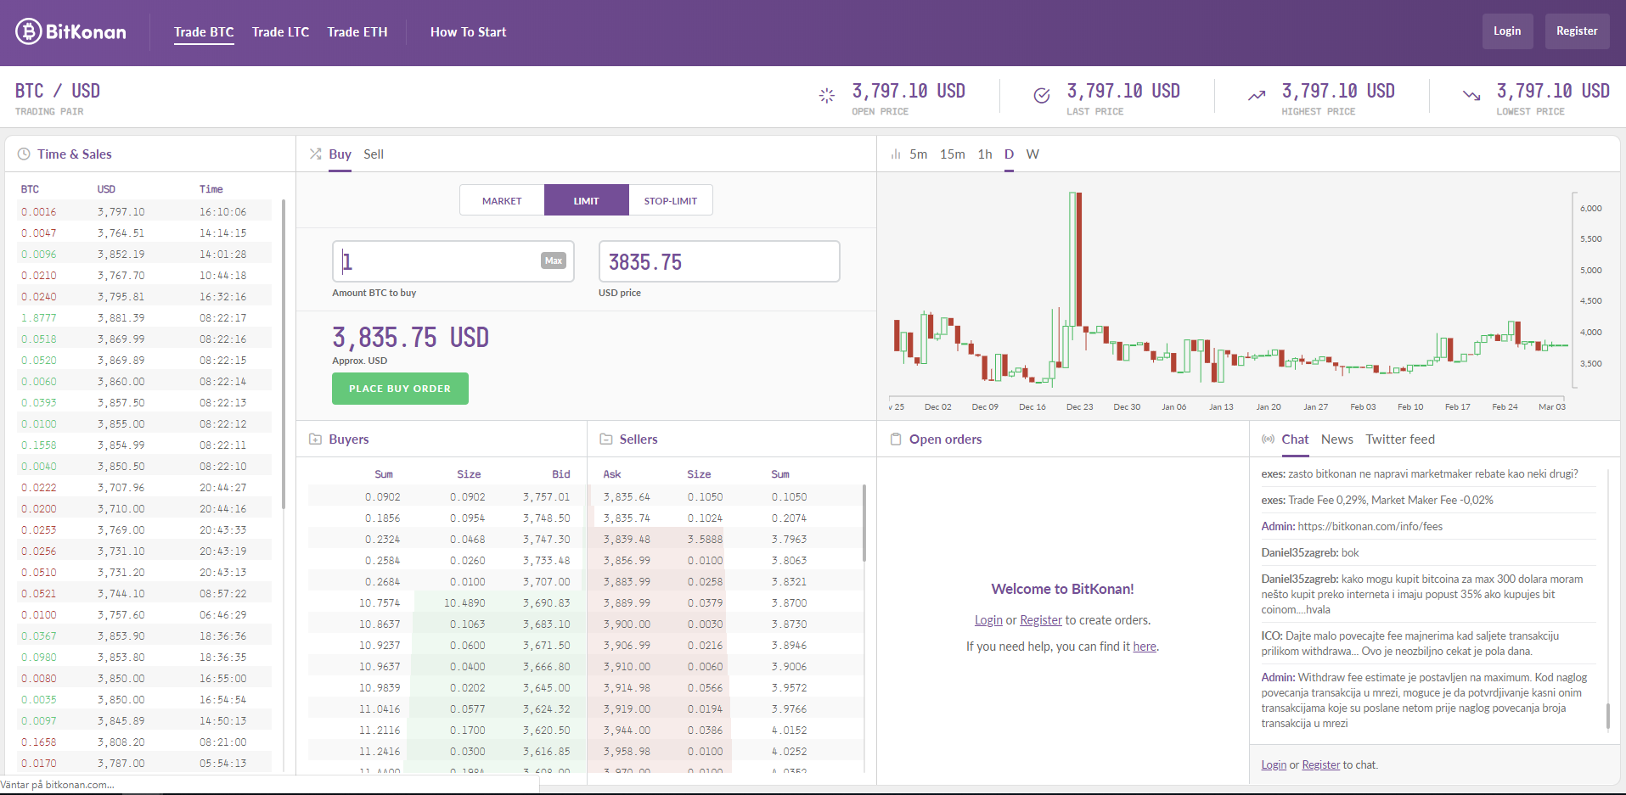Click bid price 3,616.85 in Buyers
Viewport: 1626px width, 795px height.
pos(547,752)
